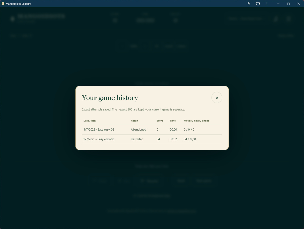The width and height of the screenshot is (304, 229).
Task: Click the moves value 34 / 0 / 0
Action: click(x=190, y=139)
